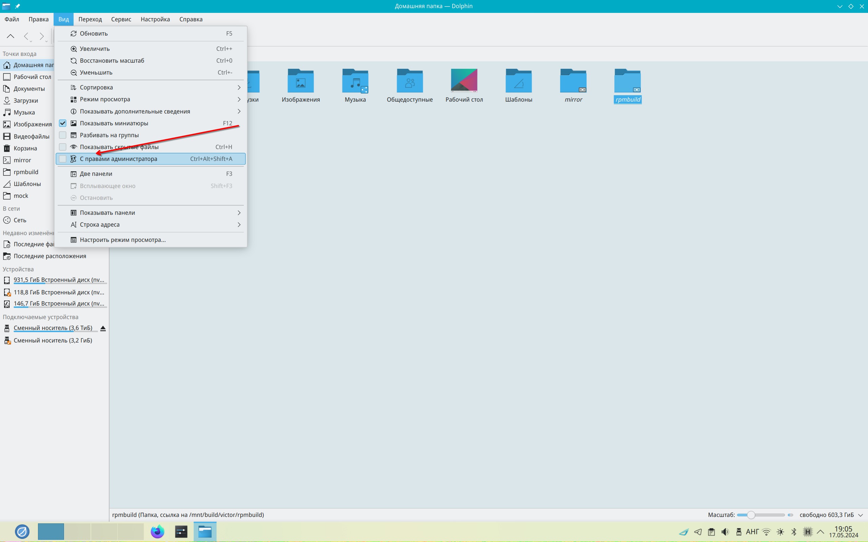Enable Разбивать на группы checkbox
Screen dimensions: 868x542
pos(63,135)
